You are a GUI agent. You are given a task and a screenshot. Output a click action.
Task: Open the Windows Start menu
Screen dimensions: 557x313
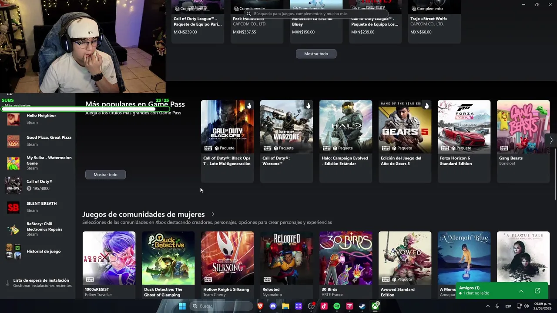tap(182, 306)
